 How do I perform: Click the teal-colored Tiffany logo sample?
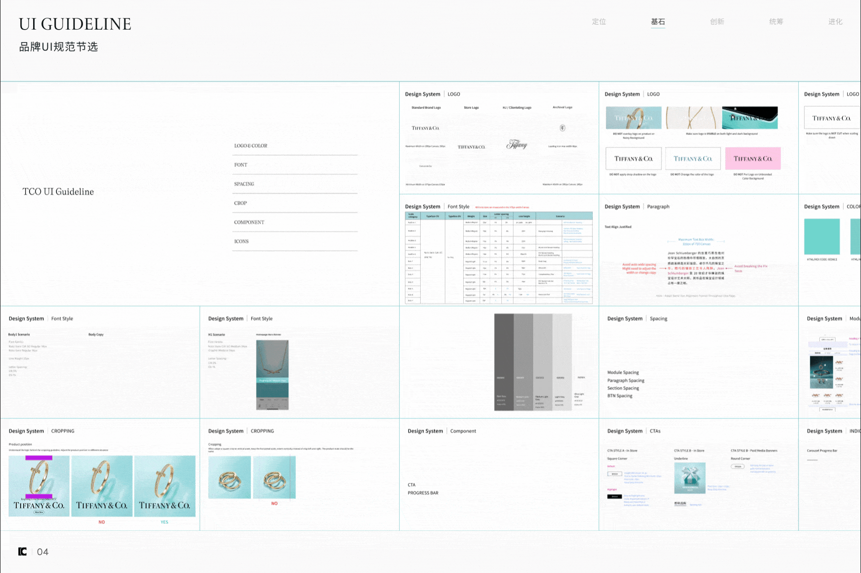click(x=693, y=158)
